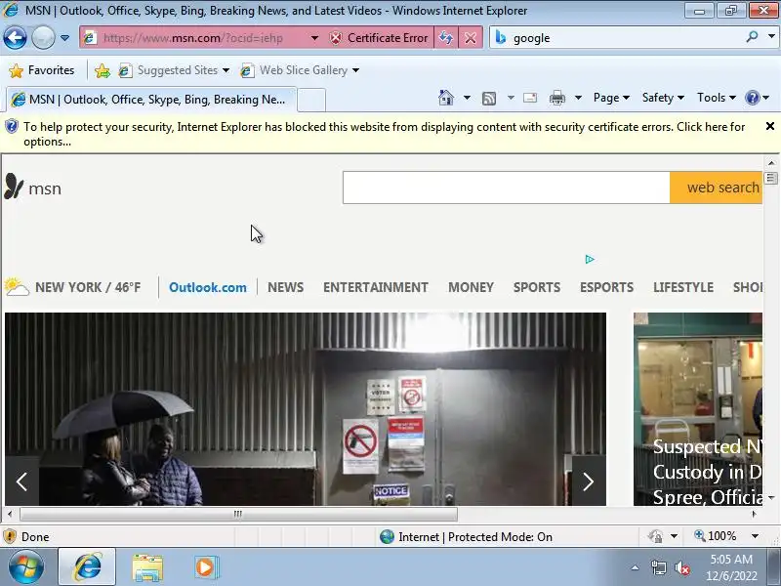Click the muted volume tray icon
This screenshot has height=586, width=781.
pyautogui.click(x=681, y=567)
